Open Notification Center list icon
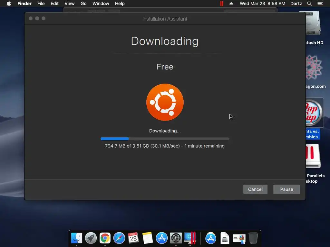 click(319, 4)
